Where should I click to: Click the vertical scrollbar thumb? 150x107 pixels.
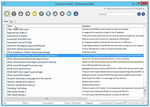(x=145, y=90)
